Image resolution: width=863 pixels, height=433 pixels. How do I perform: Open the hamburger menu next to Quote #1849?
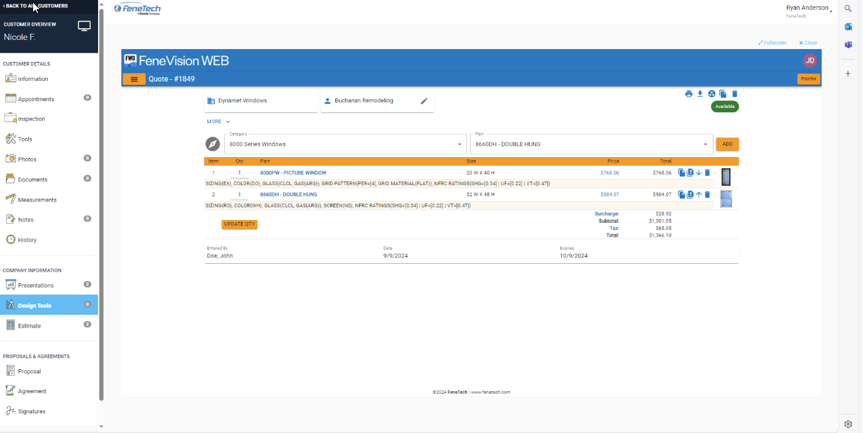(x=134, y=79)
